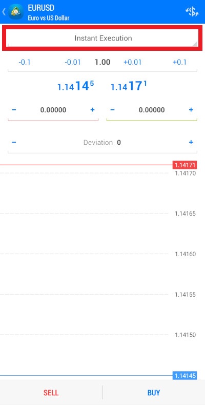Tap the plus icon for stop loss

(92, 110)
